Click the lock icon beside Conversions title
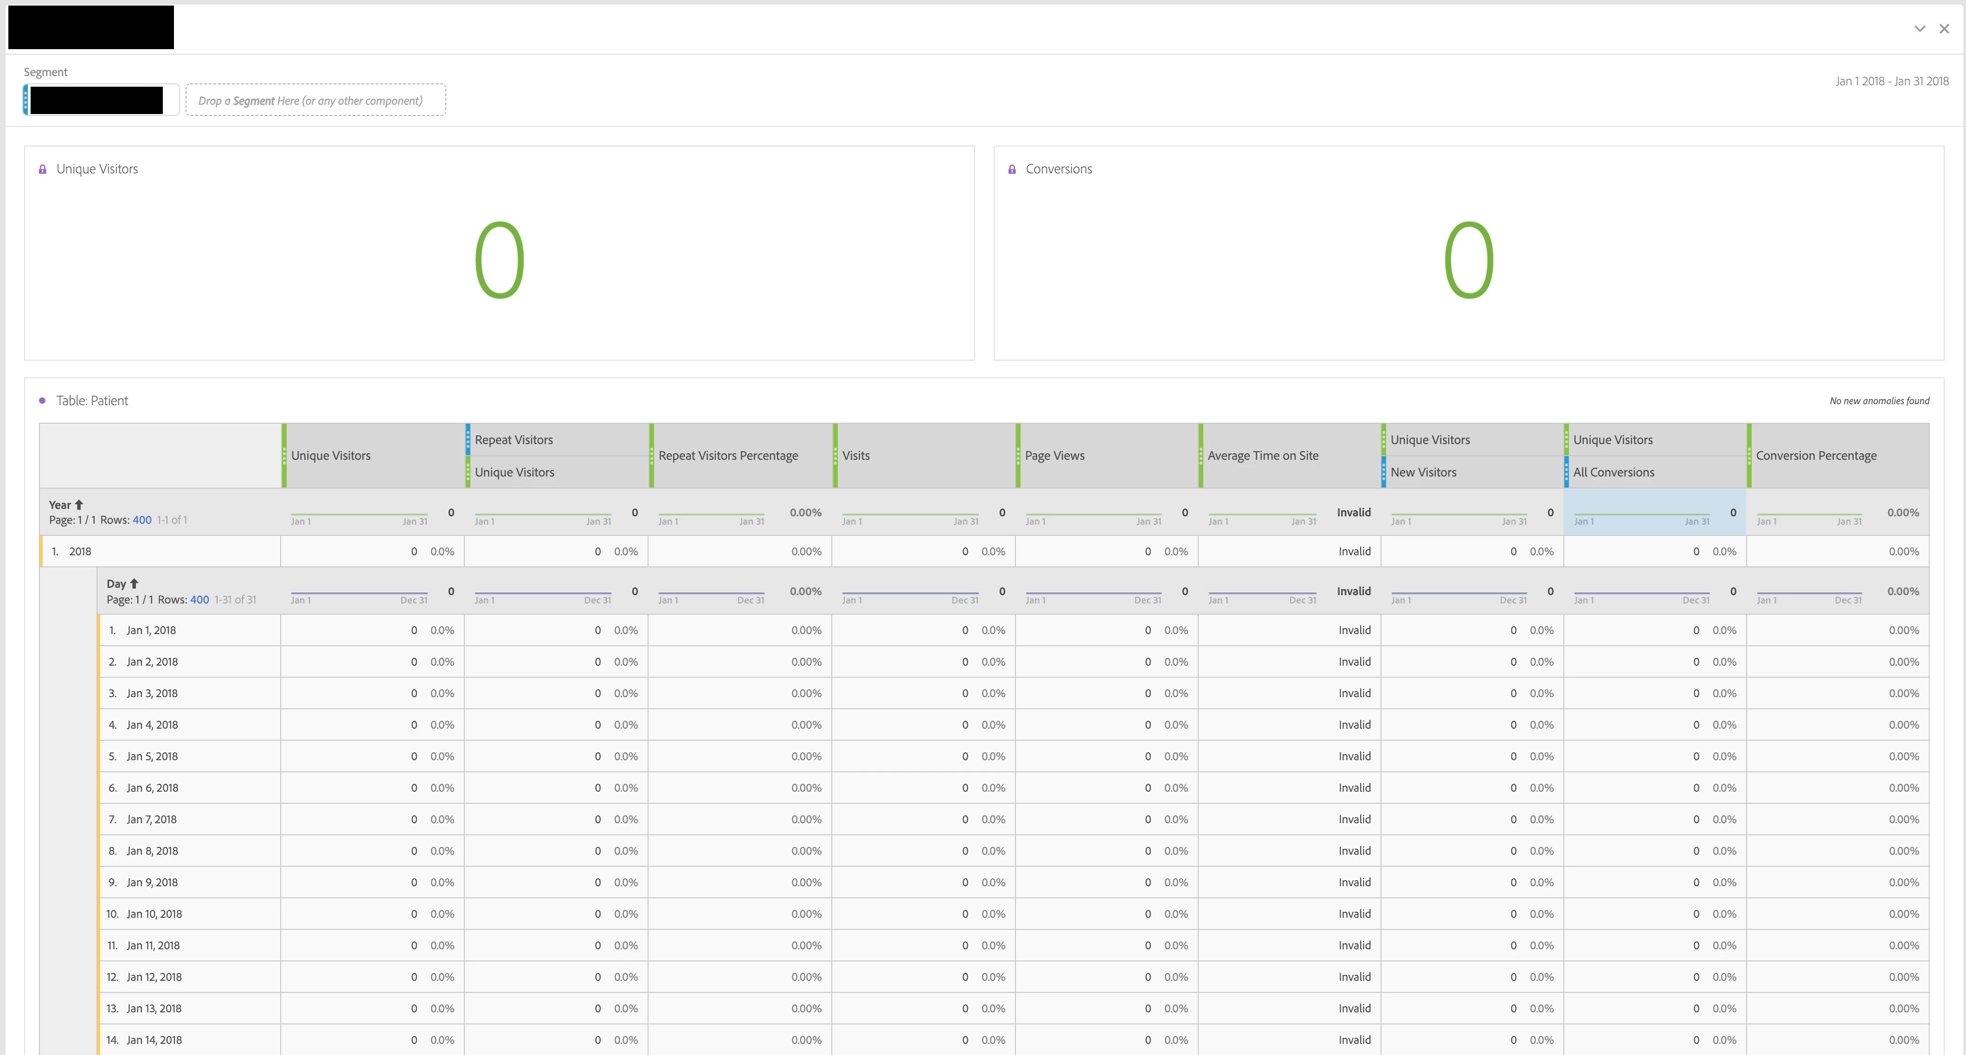 tap(1012, 169)
